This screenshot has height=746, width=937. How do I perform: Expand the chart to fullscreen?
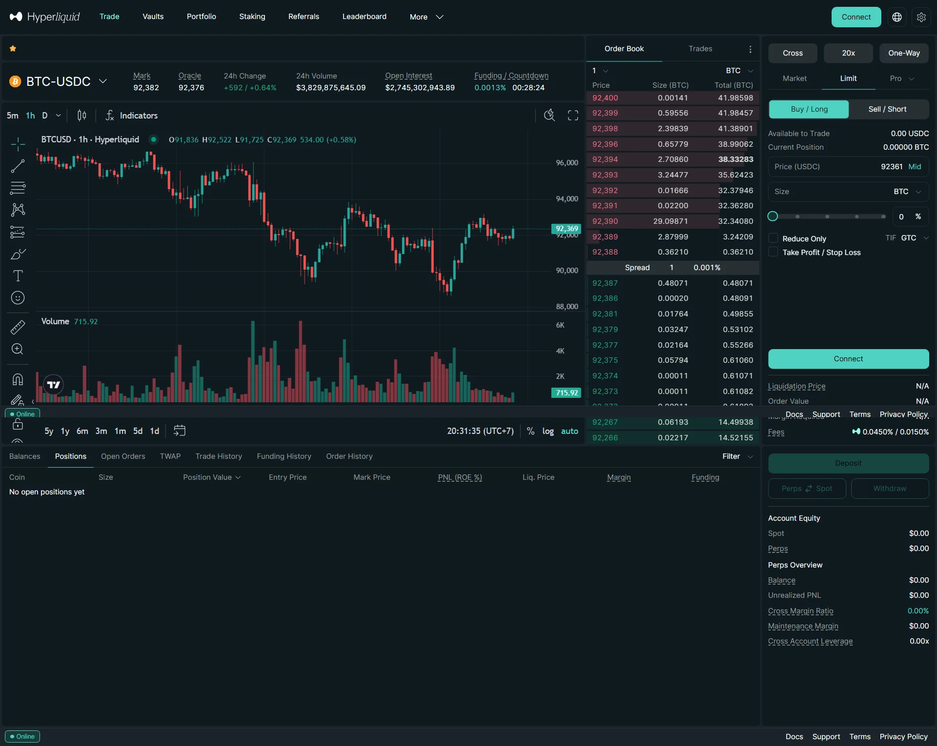click(x=572, y=115)
